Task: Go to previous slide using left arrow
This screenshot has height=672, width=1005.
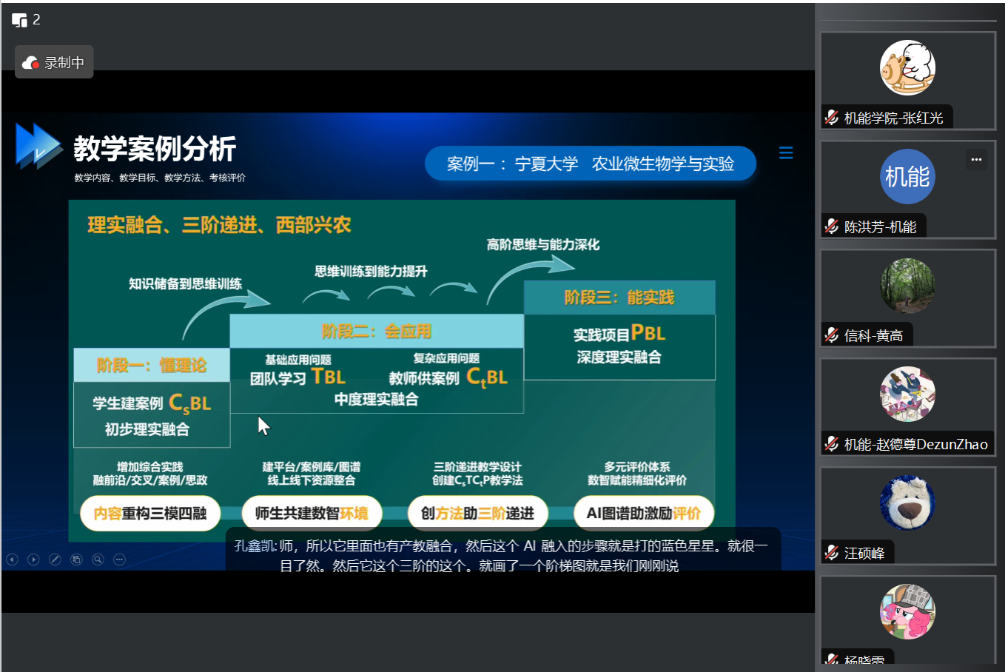Action: pos(12,560)
